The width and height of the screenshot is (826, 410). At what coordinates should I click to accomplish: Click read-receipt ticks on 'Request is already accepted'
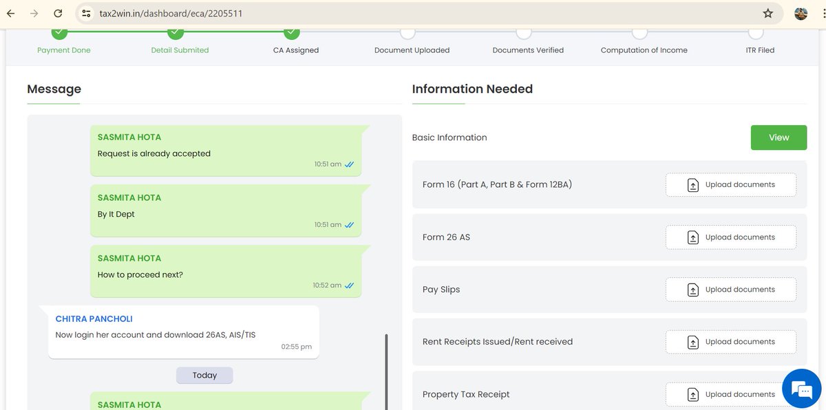click(349, 164)
